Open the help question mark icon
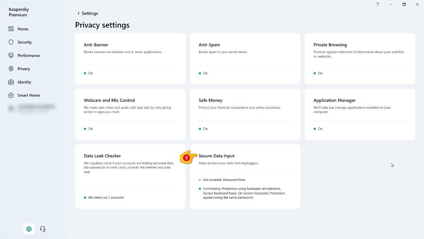Viewport: 424px width, 239px height. 377,5
